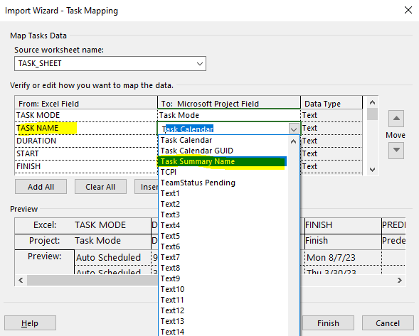The height and width of the screenshot is (336, 419).
Task: Click the FINISH Excel preview header cell
Action: pyautogui.click(x=343, y=225)
